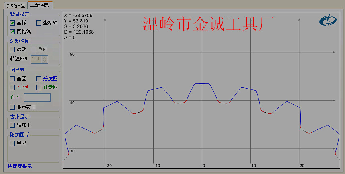
Task: Click the 转速RPM label
Action: click(x=19, y=59)
